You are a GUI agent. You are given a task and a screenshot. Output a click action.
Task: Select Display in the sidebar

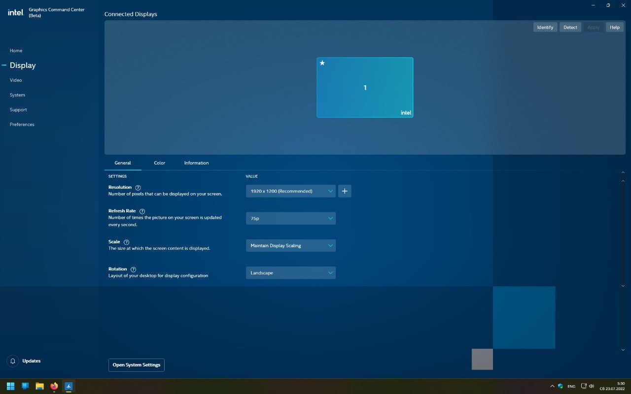(x=23, y=66)
